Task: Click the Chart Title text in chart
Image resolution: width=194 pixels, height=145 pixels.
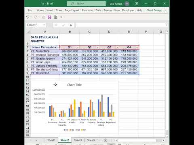Action: [74, 85]
